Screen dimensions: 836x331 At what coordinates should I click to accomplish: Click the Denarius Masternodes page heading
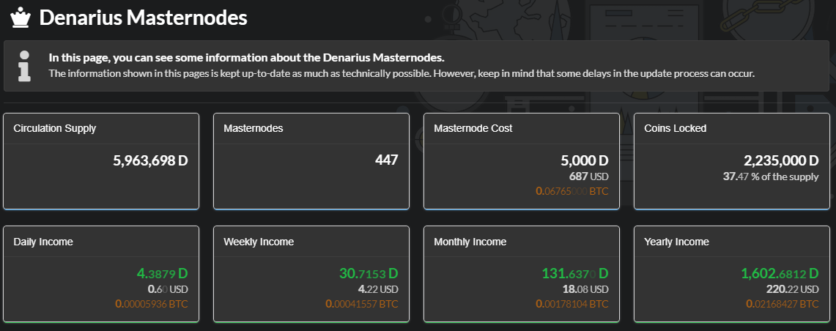pyautogui.click(x=143, y=18)
